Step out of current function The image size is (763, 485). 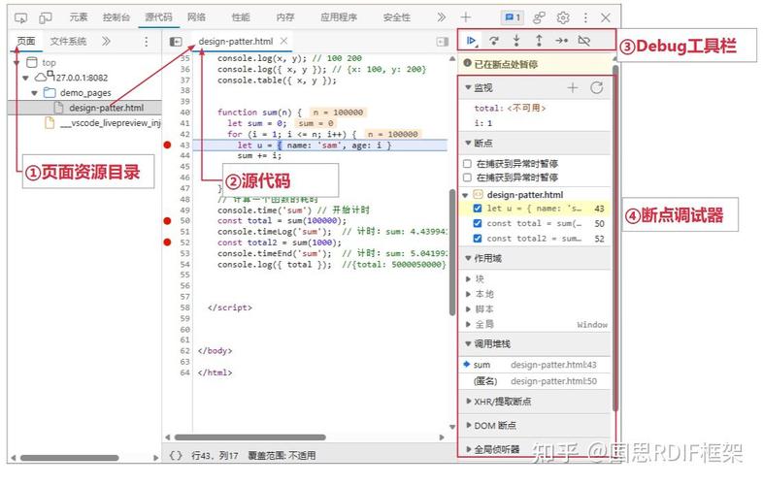click(x=539, y=41)
